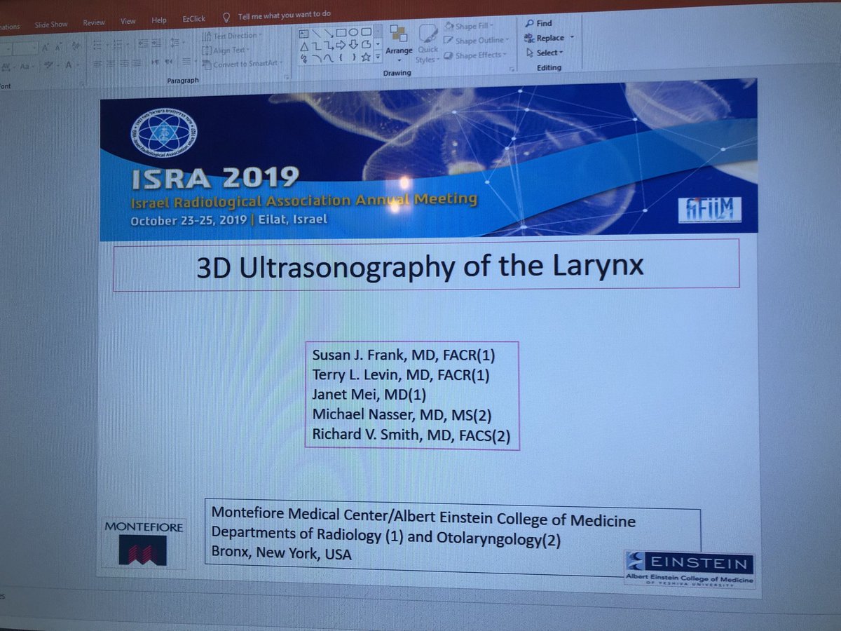841x631 pixels.
Task: Open the Drawing group dialog launcher
Action: coord(512,69)
